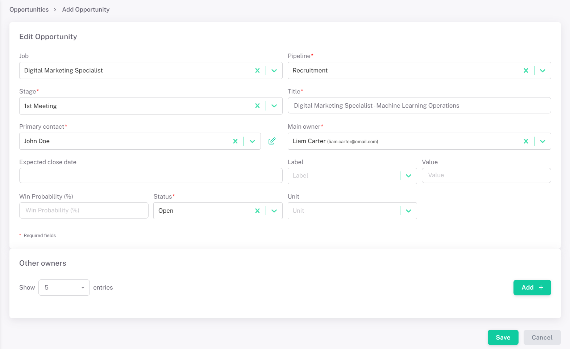Viewport: 570px width, 349px height.
Task: Expand the Stage dropdown
Action: 274,106
